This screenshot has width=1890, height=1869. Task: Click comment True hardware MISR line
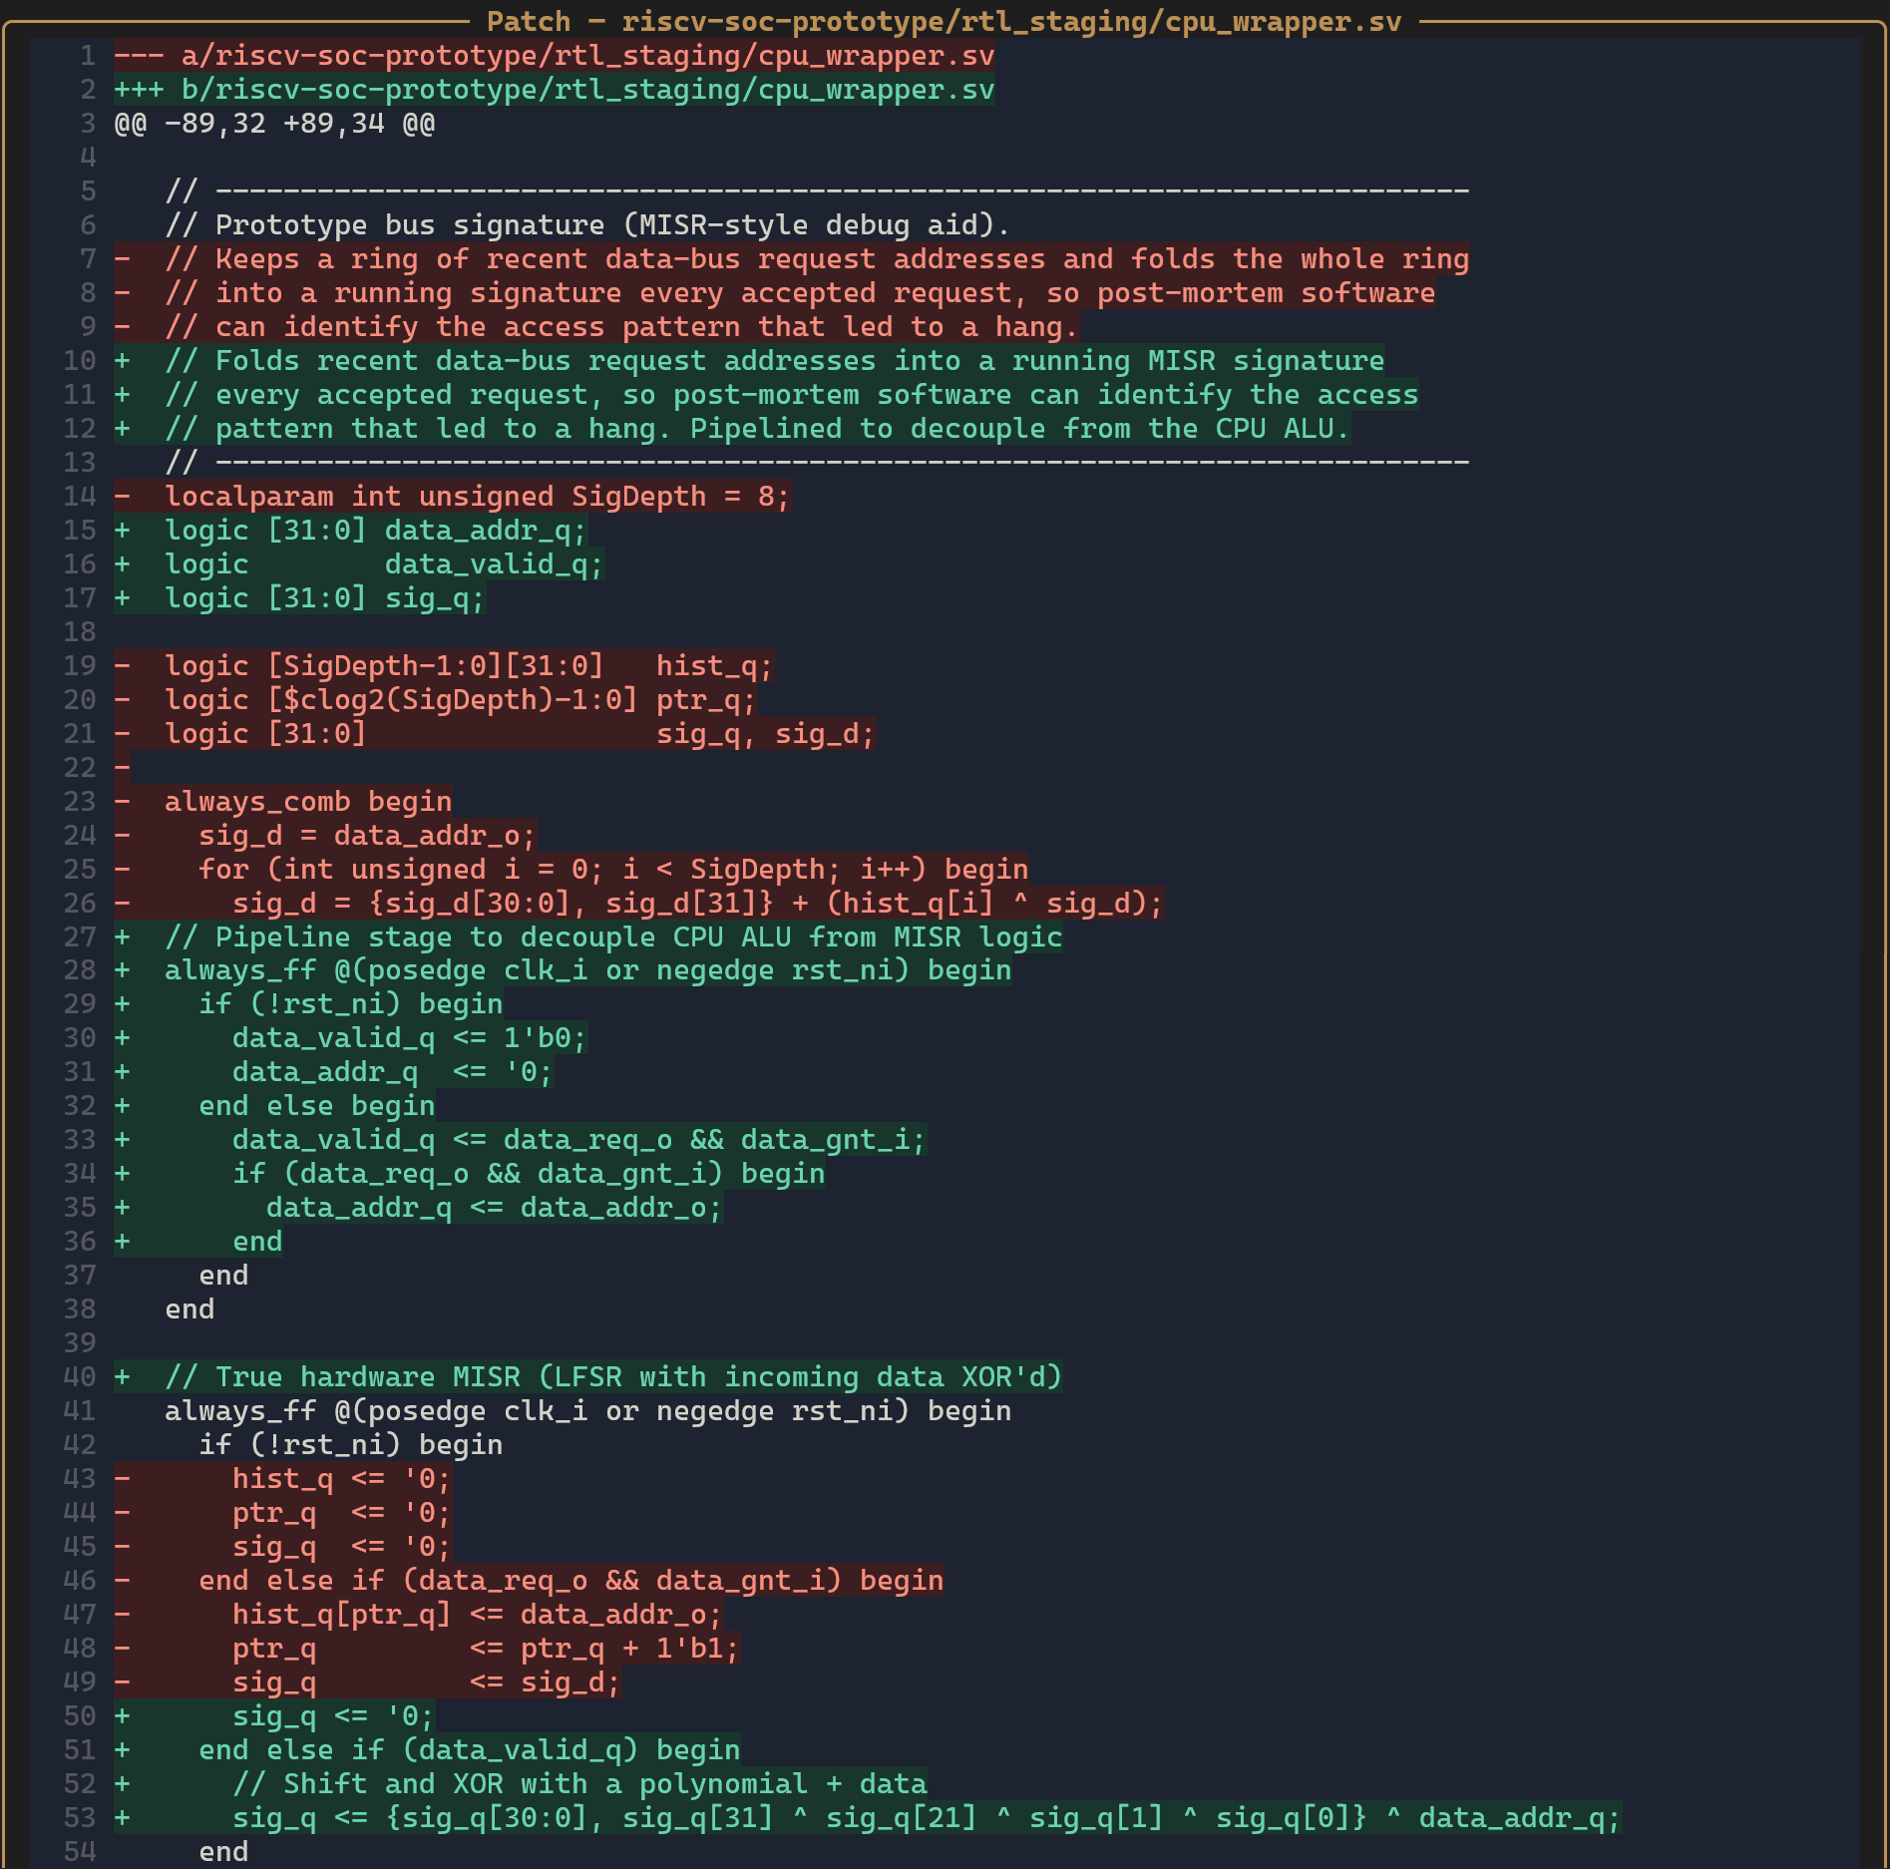pos(588,1377)
